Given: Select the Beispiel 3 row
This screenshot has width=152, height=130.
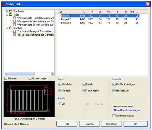Looking at the screenshot, I should [x=100, y=23].
